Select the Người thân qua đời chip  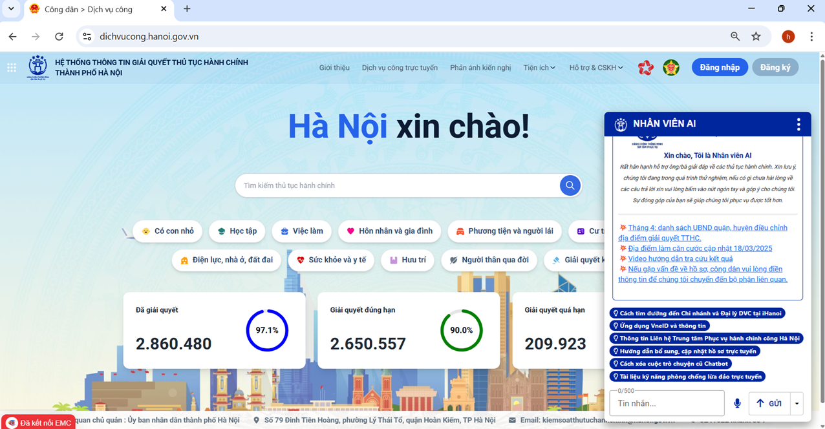(x=489, y=260)
